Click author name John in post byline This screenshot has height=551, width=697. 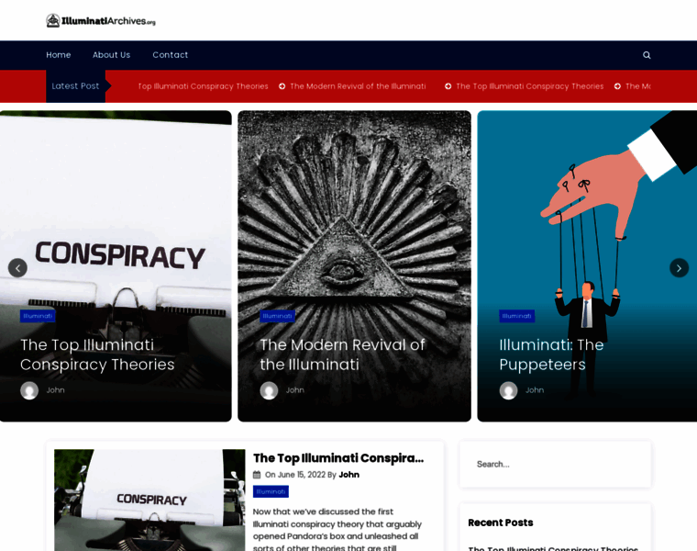[348, 475]
